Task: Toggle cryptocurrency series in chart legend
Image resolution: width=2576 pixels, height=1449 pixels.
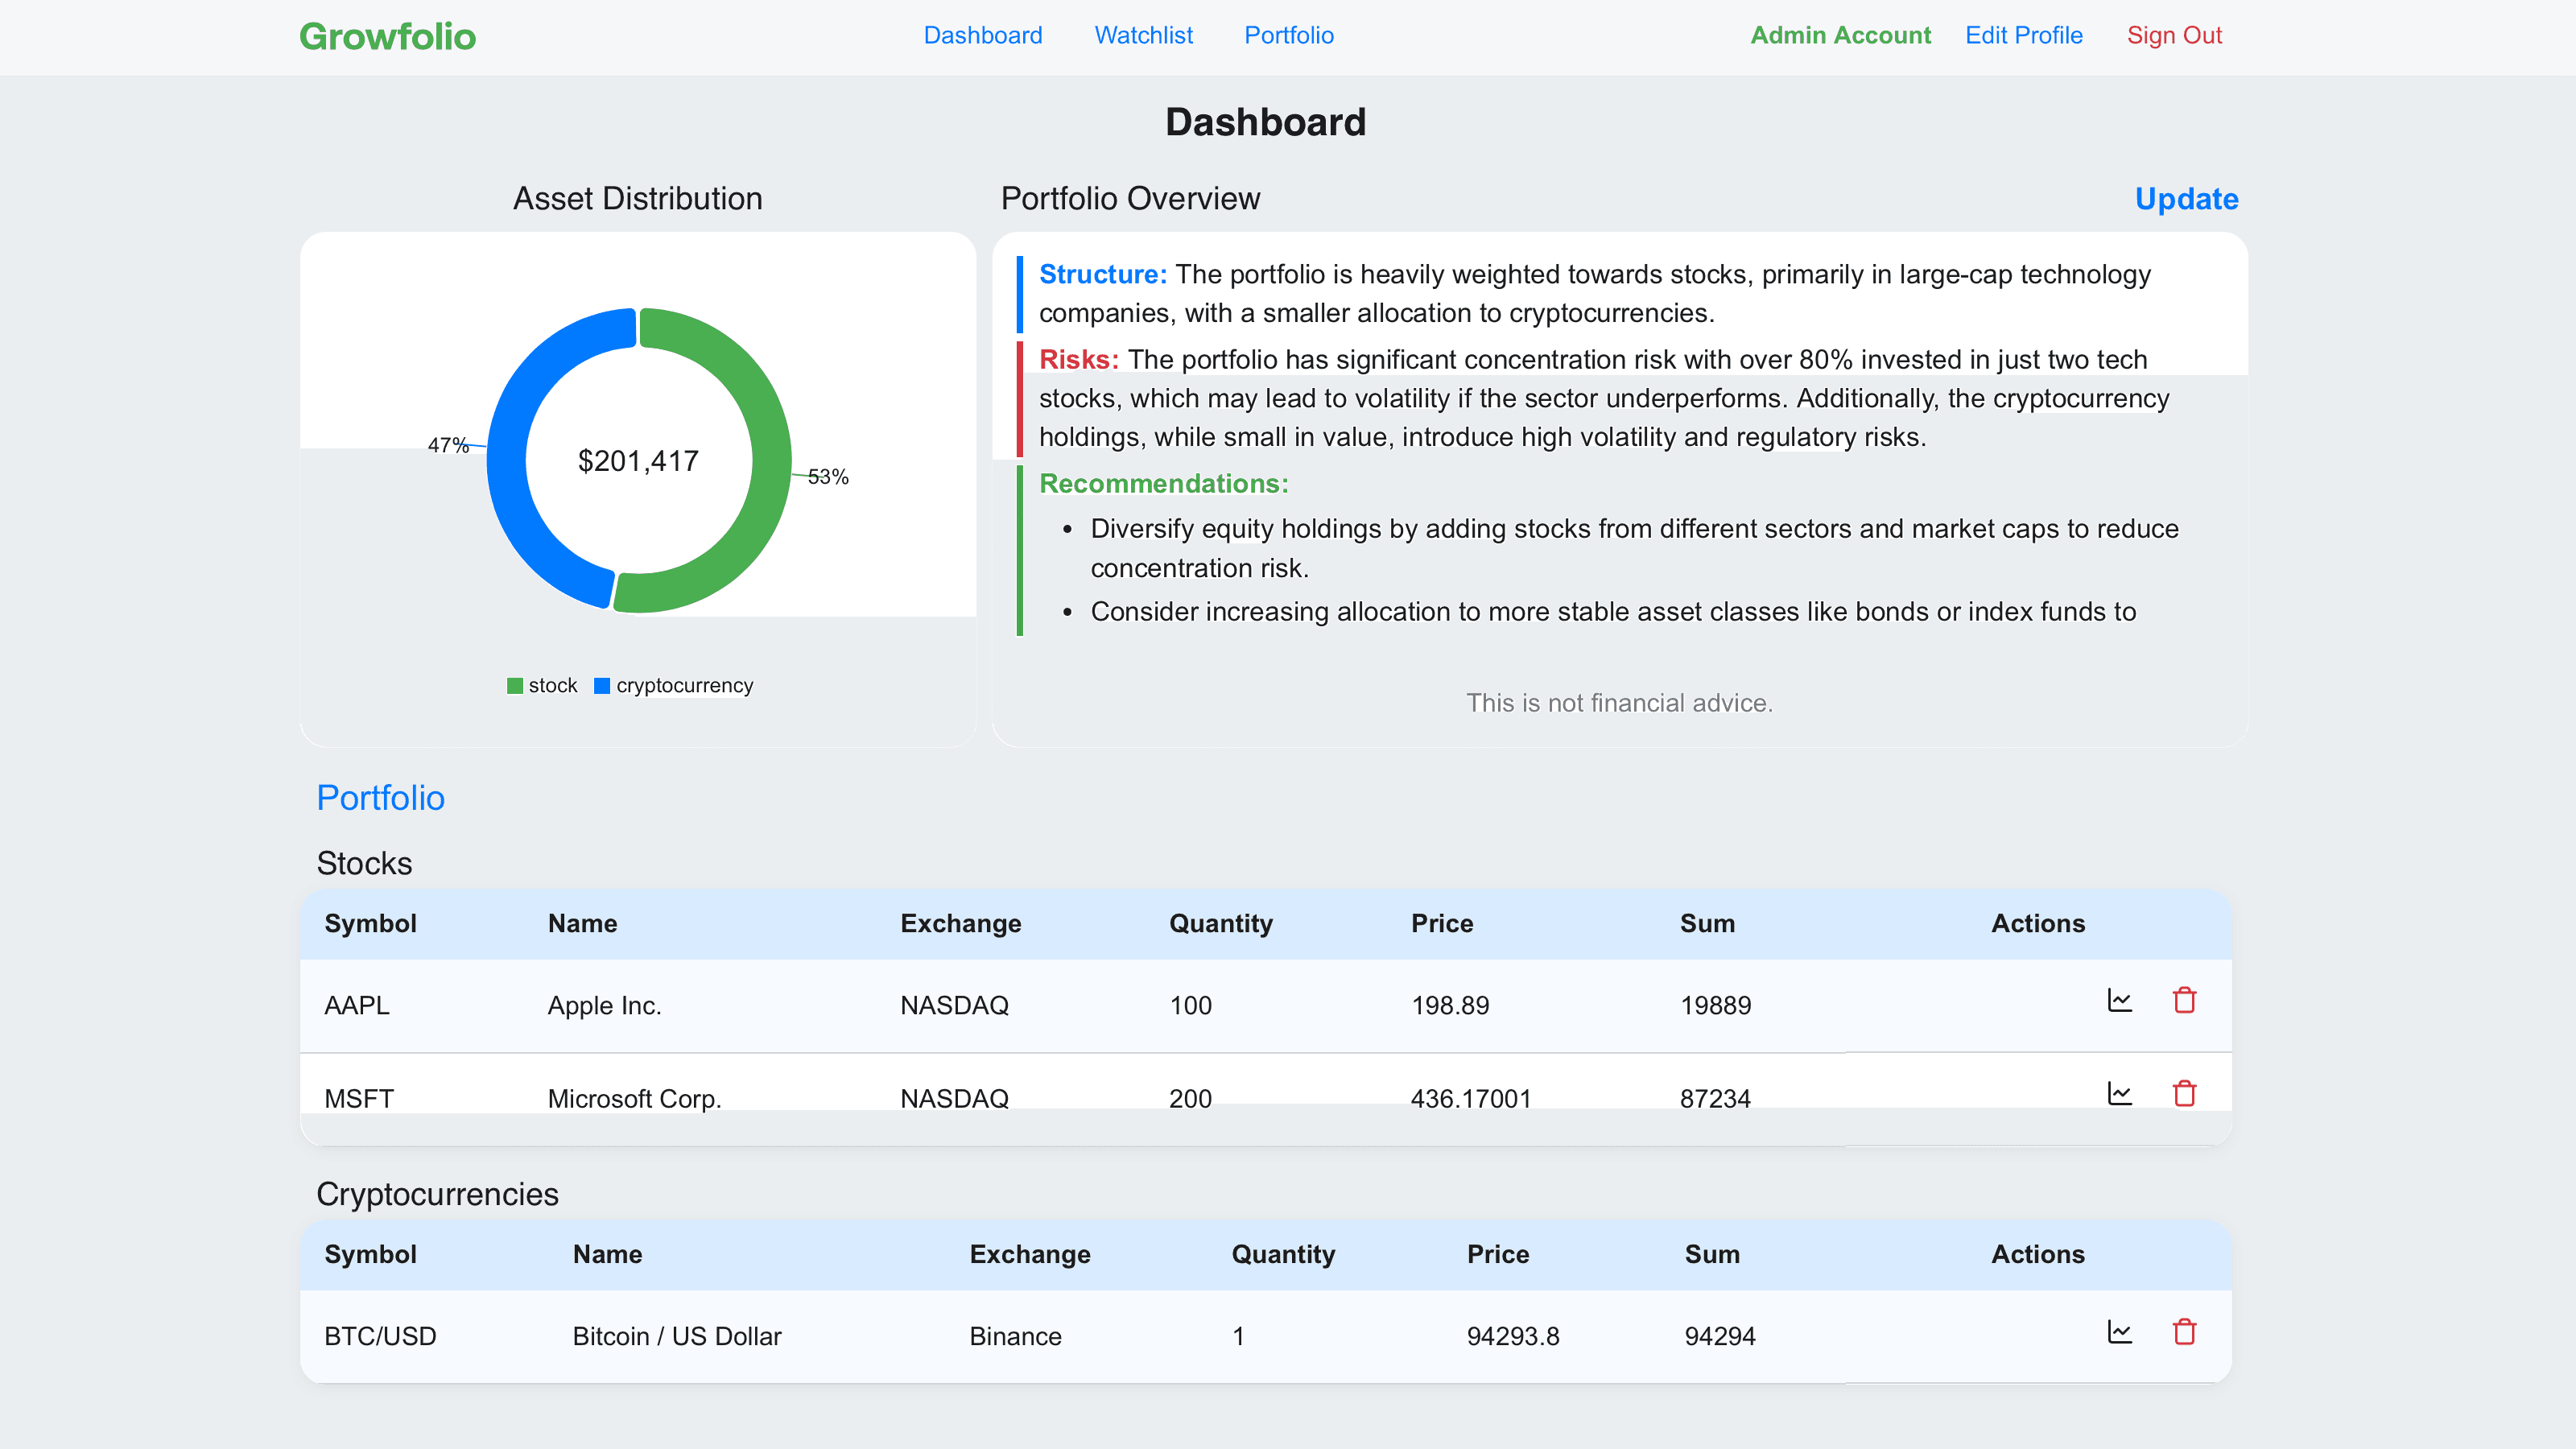Action: [674, 686]
